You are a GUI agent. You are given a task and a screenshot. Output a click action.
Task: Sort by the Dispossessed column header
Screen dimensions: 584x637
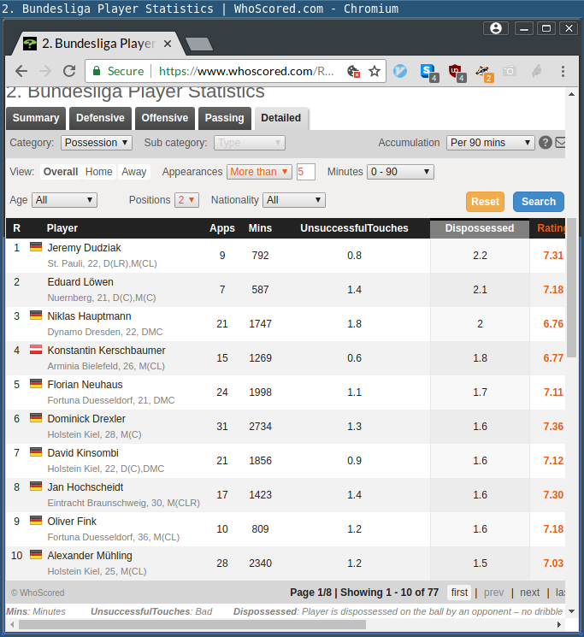pos(480,228)
